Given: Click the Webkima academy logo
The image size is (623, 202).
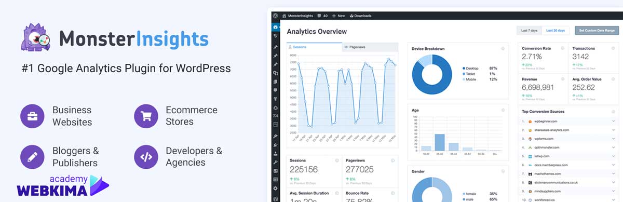Looking at the screenshot, I should tap(63, 186).
